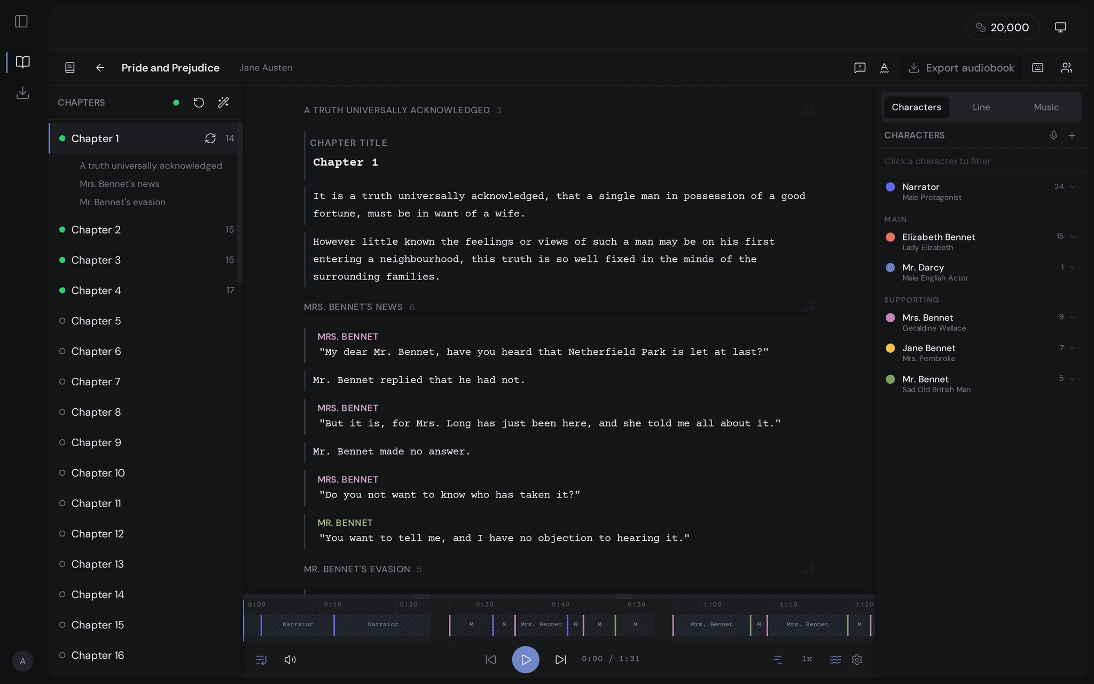Click Export audiobook button
The image size is (1094, 684).
[x=961, y=68]
